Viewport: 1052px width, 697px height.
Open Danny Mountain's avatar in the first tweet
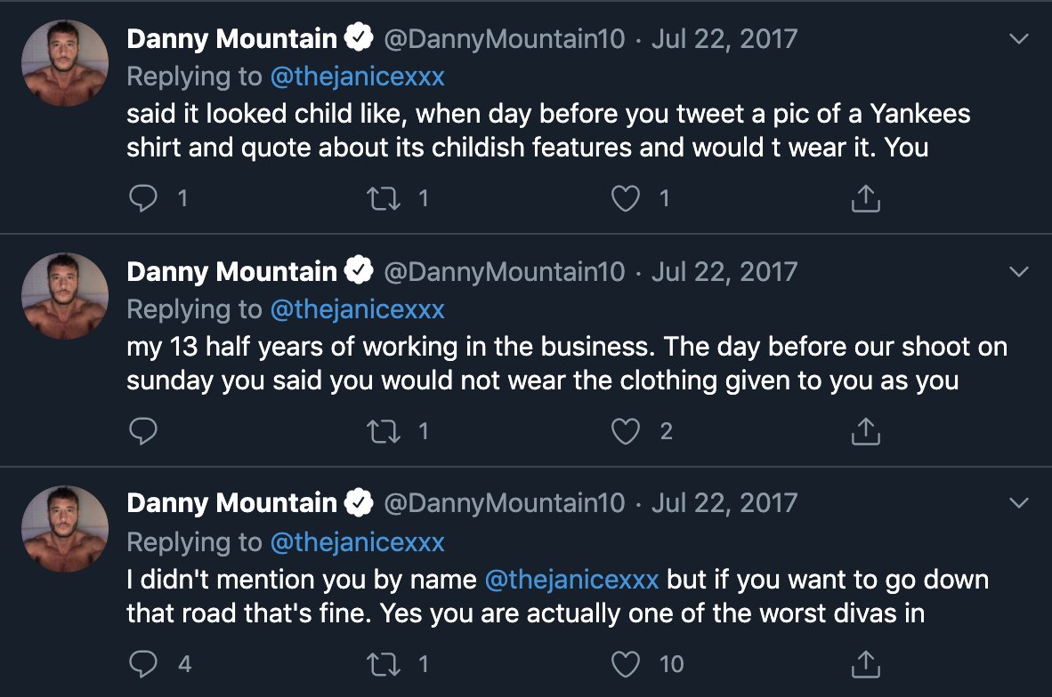(x=64, y=62)
